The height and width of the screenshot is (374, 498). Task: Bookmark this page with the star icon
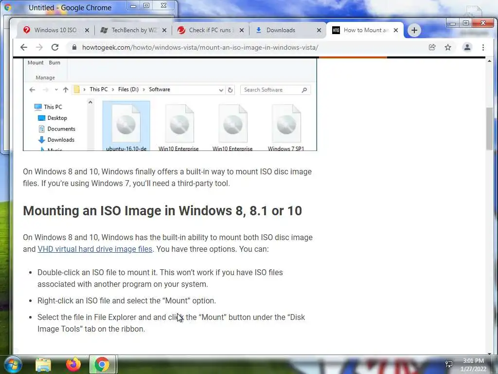click(448, 47)
